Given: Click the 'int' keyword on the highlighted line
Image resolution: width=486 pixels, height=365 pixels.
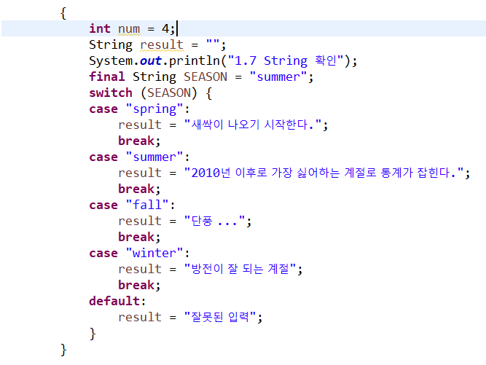Looking at the screenshot, I should coord(100,28).
